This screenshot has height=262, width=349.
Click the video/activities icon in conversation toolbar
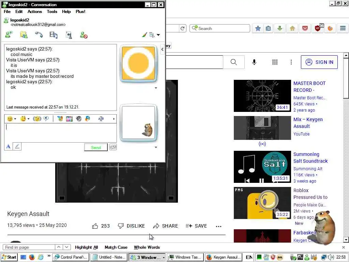pyautogui.click(x=54, y=35)
